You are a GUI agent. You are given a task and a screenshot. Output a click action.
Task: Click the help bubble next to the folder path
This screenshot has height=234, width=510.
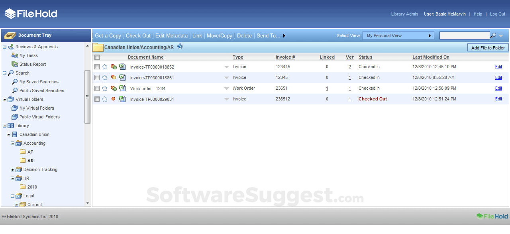[x=180, y=46]
